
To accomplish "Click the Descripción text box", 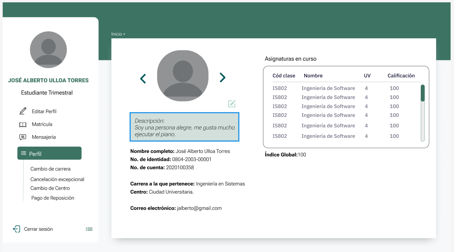I will 184,127.
